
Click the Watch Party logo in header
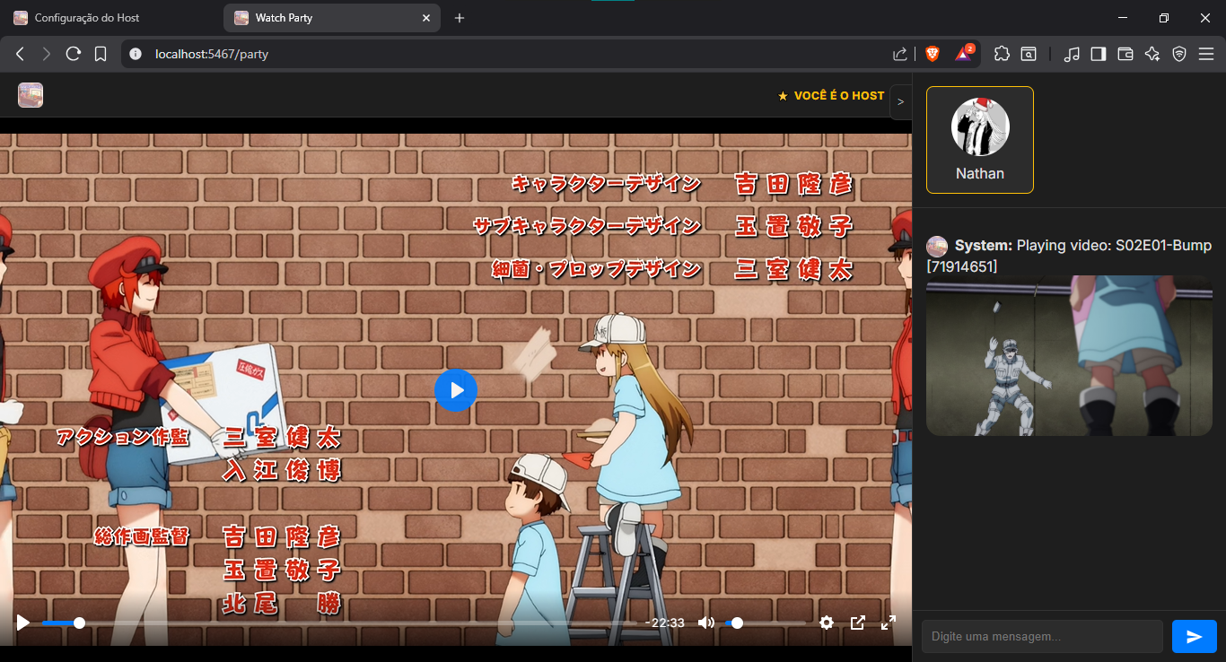tap(31, 95)
